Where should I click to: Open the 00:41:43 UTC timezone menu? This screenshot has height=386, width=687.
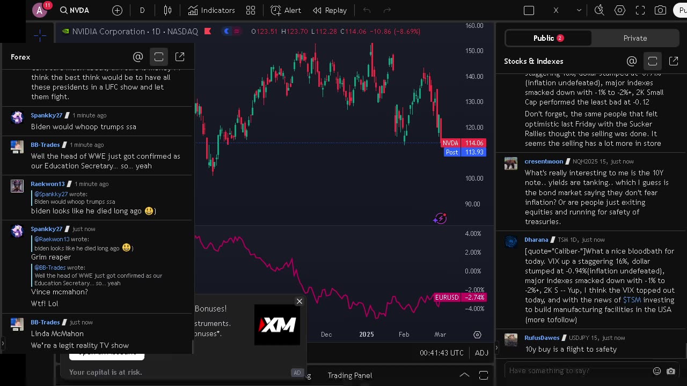point(441,352)
